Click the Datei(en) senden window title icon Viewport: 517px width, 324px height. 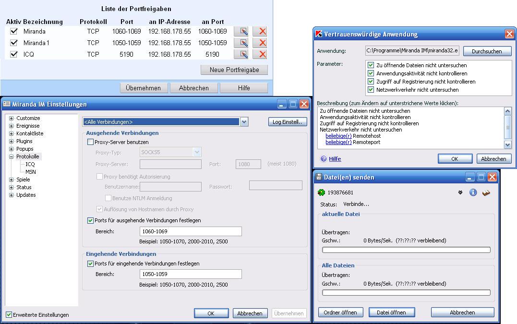pos(319,177)
